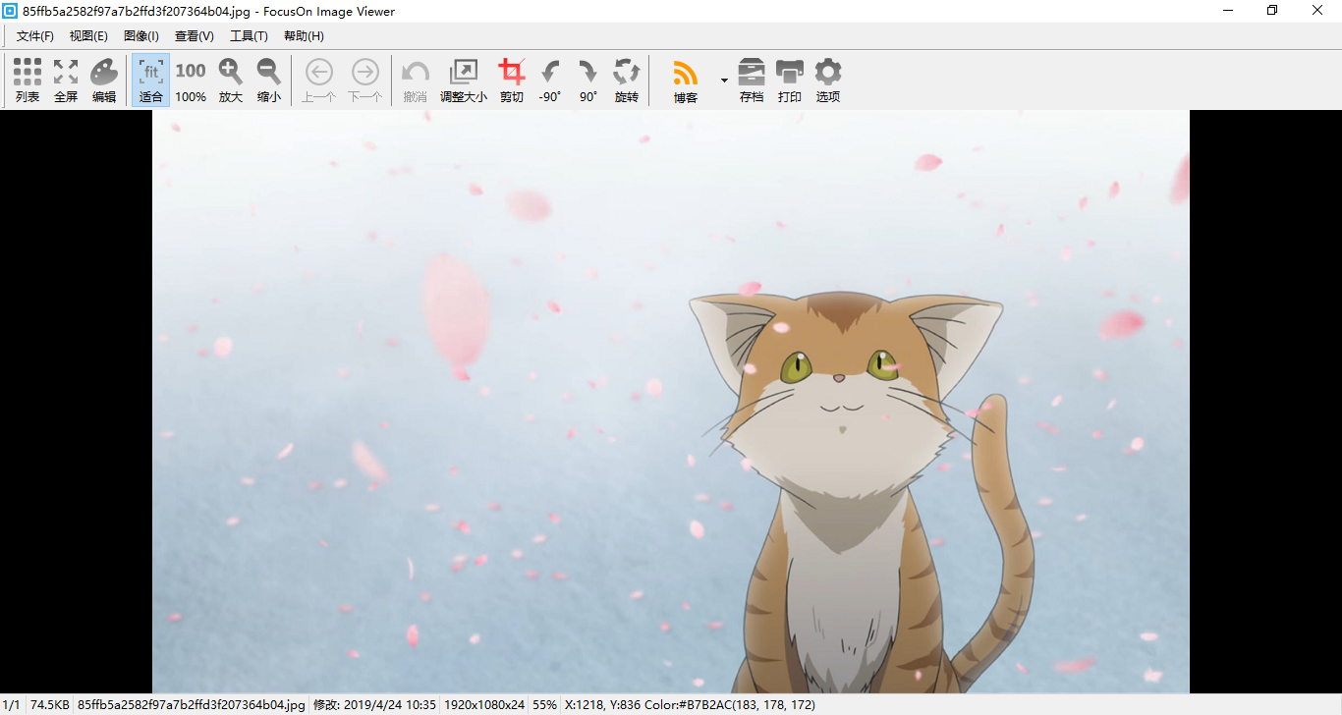Rotate image 90° clockwise
This screenshot has height=715, width=1342.
pyautogui.click(x=588, y=81)
